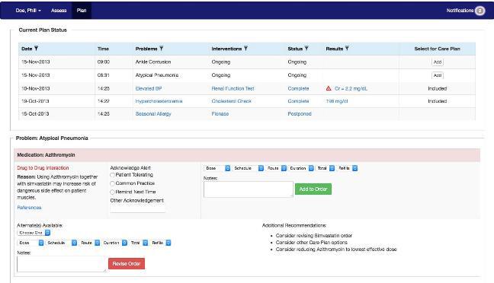Open Azithromycin Schedule dropdown
The image size is (494, 283).
coord(249,168)
